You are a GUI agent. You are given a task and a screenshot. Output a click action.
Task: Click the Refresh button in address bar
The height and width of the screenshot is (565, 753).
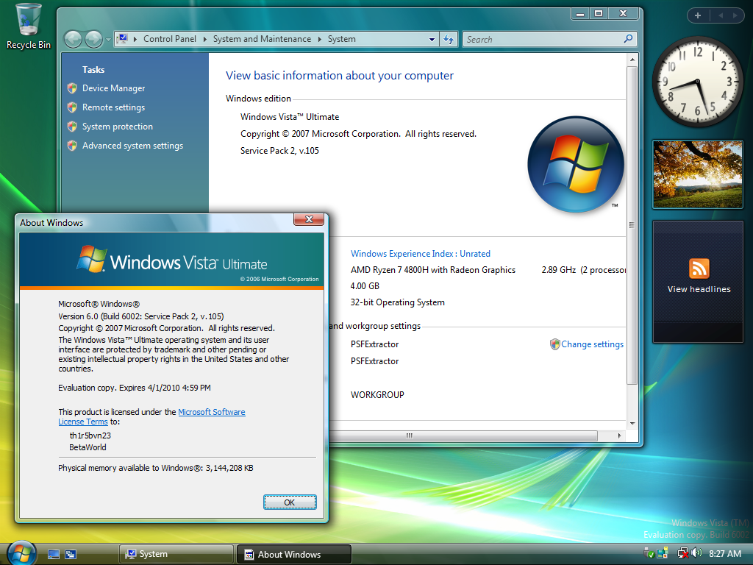click(449, 40)
